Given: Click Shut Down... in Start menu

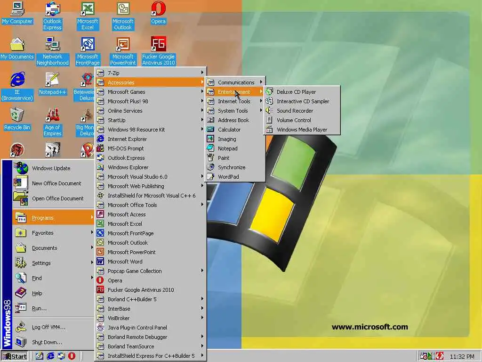Looking at the screenshot, I should (x=53, y=342).
